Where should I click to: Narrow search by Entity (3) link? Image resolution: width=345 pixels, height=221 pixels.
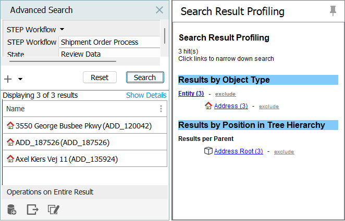point(191,94)
